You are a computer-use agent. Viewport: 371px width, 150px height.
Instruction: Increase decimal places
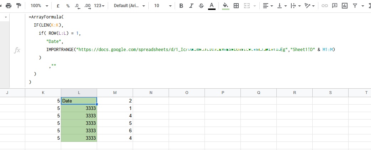click(88, 6)
